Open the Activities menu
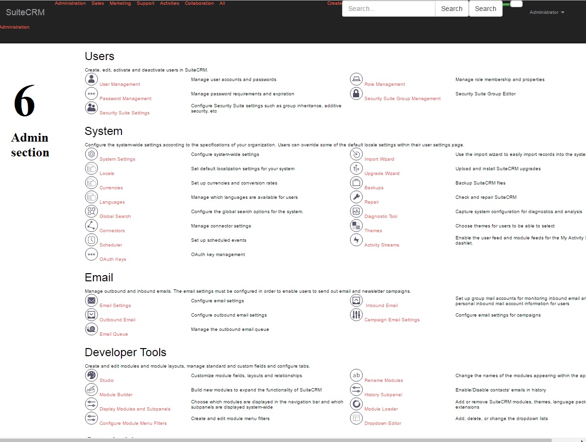The width and height of the screenshot is (586, 442). [170, 3]
